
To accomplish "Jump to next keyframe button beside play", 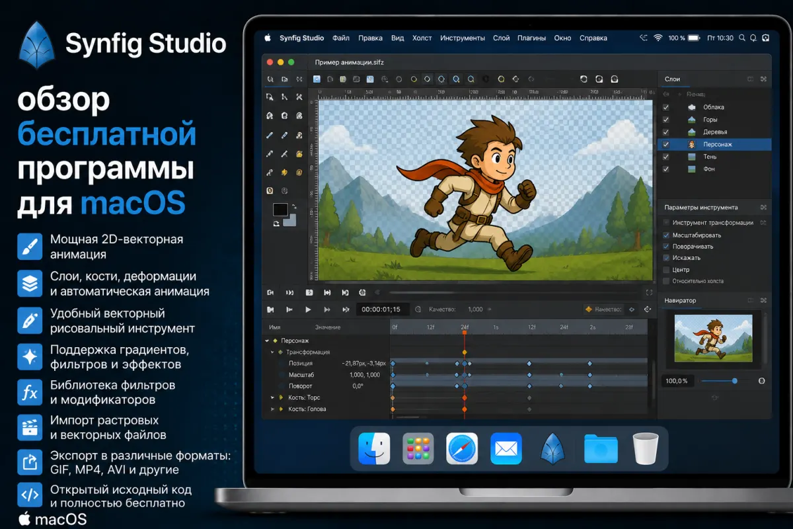I will pyautogui.click(x=326, y=309).
